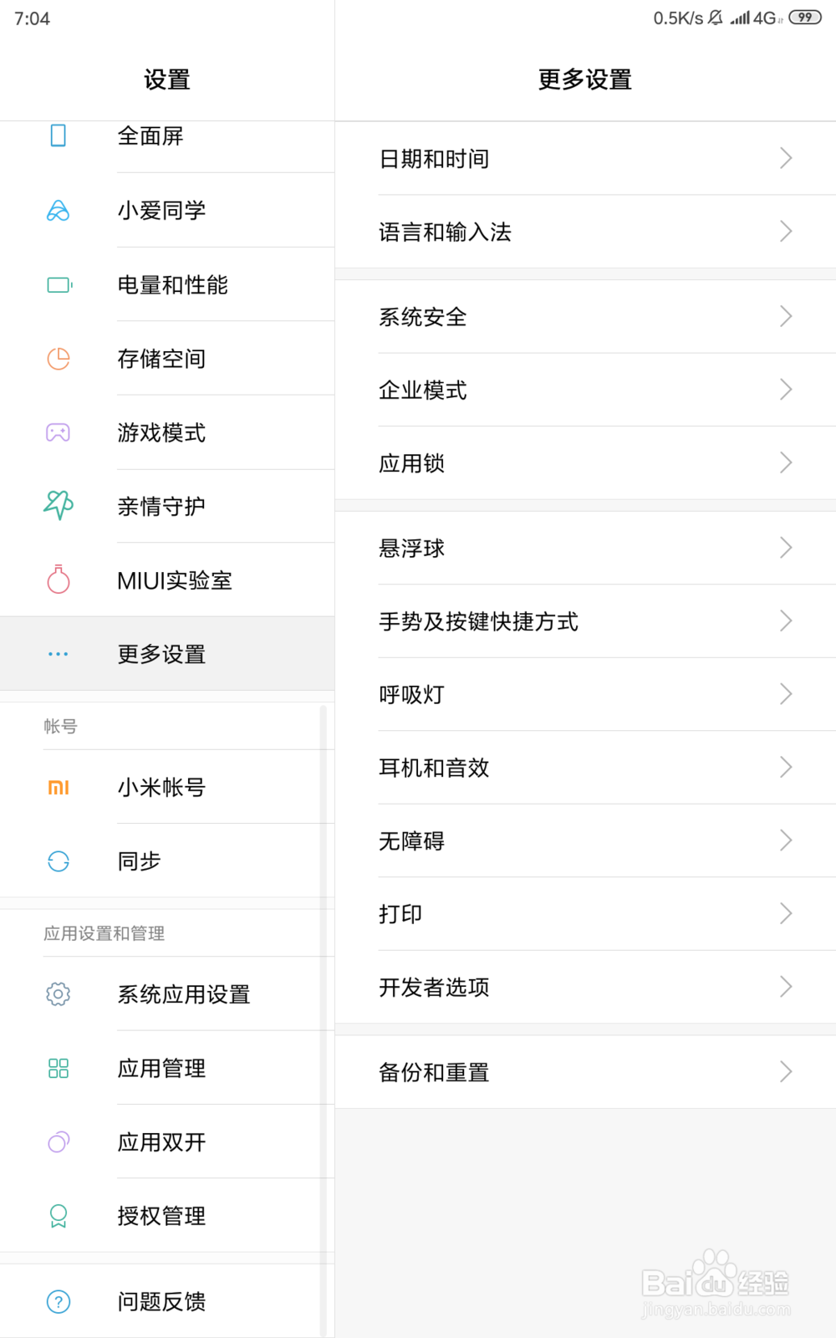Tap the question mark icon for 问题反馈
This screenshot has width=836, height=1338.
coord(59,1301)
